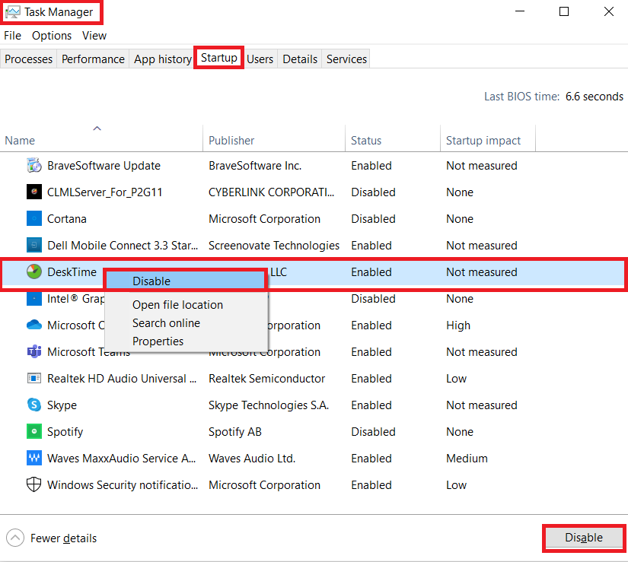Click the Medium startup impact cell

pyautogui.click(x=467, y=459)
